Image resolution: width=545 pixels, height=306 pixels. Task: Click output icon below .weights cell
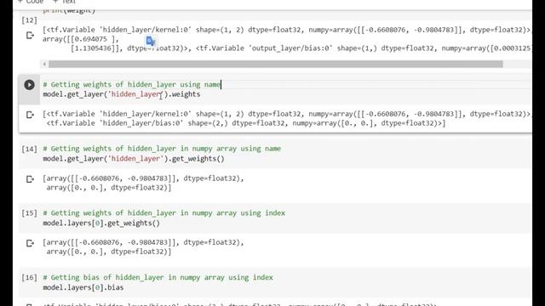30,115
